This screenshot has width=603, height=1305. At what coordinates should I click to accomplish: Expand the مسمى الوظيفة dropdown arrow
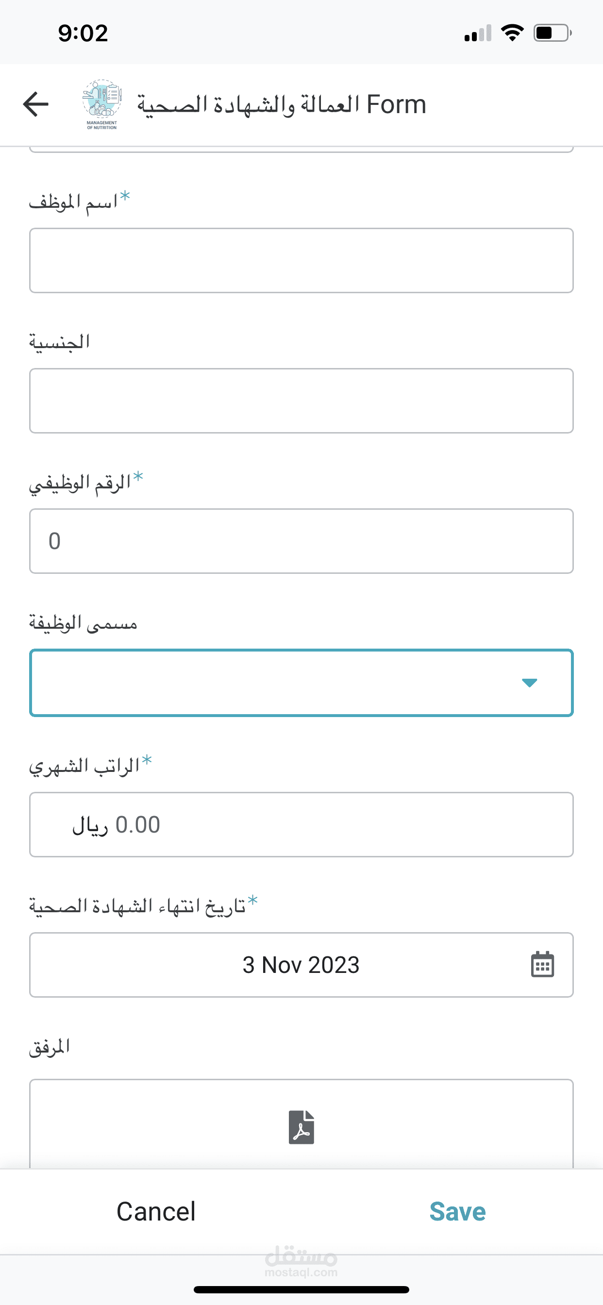click(x=529, y=683)
